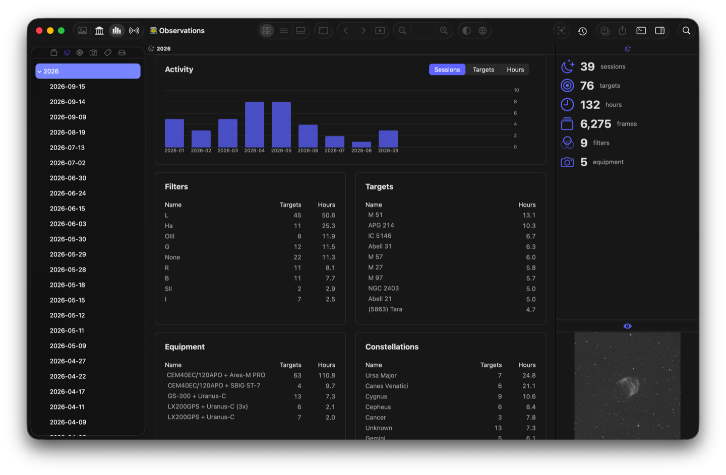Switch to the filmstrip layout view

(x=300, y=31)
